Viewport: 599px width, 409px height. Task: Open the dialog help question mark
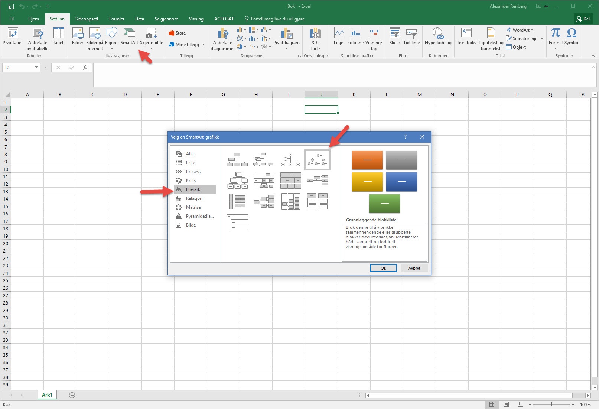pyautogui.click(x=406, y=137)
